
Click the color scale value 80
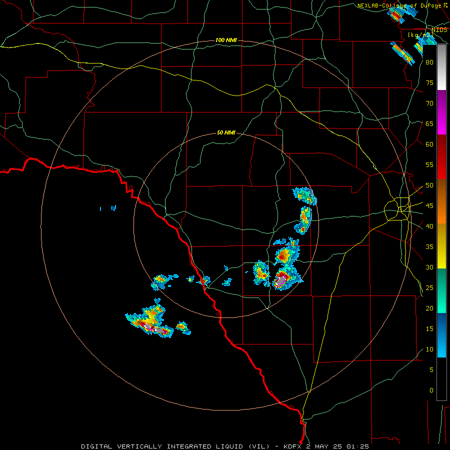click(429, 62)
